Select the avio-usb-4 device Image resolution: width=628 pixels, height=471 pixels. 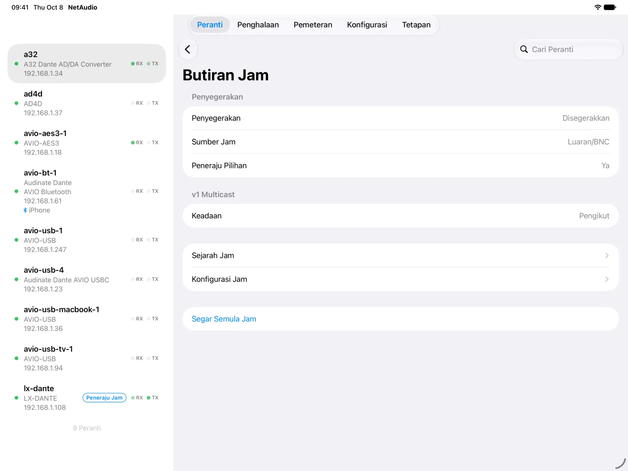point(87,279)
